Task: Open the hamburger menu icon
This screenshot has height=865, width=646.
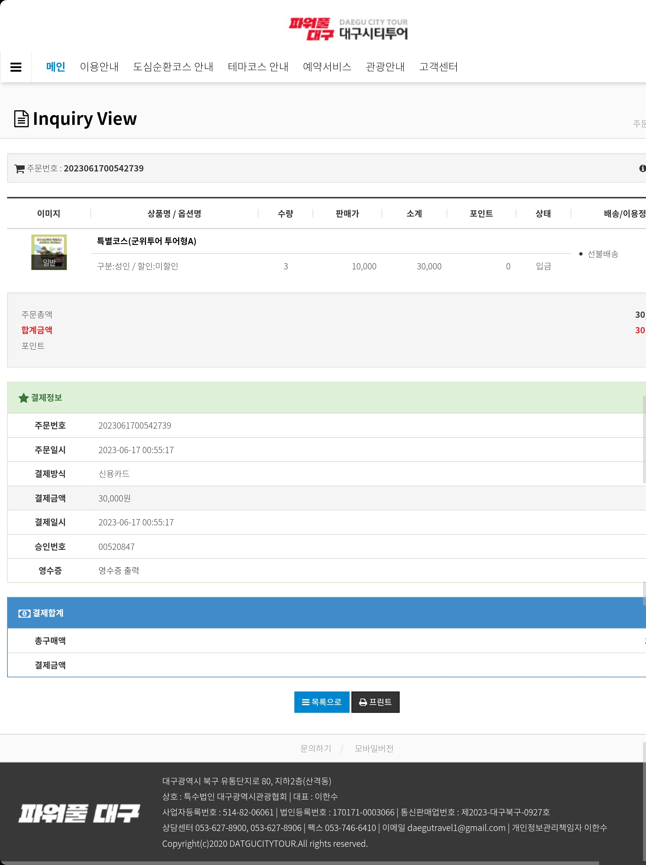Action: (x=16, y=67)
